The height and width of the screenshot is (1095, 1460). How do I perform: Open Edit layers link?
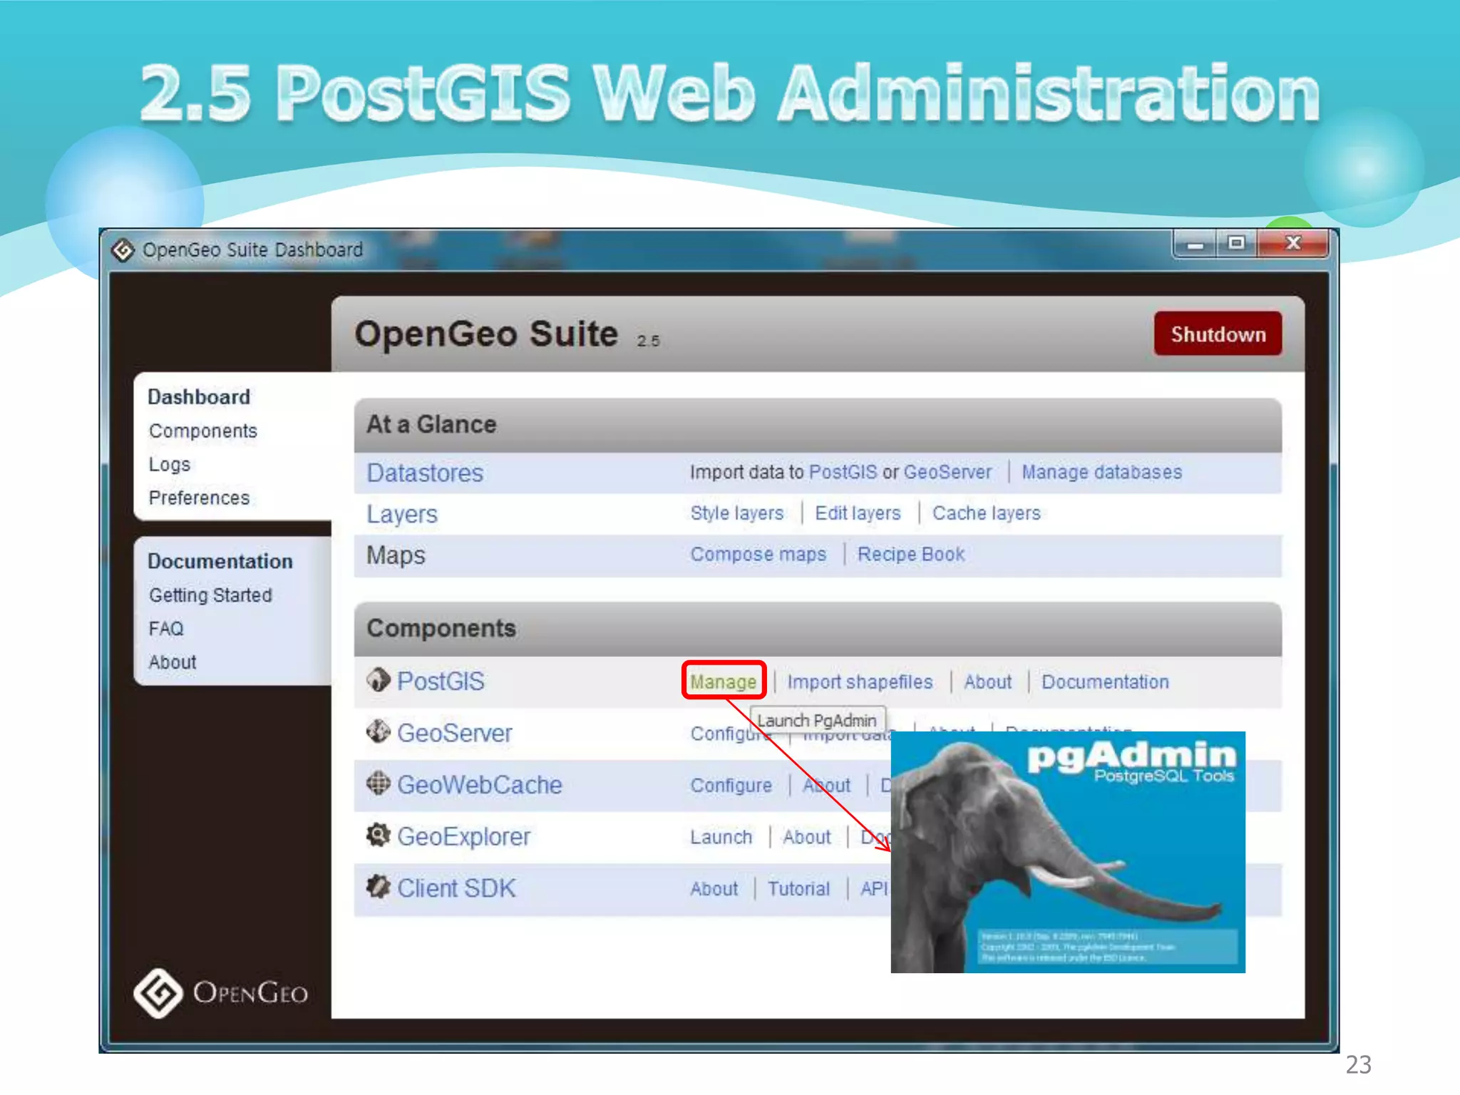coord(858,513)
